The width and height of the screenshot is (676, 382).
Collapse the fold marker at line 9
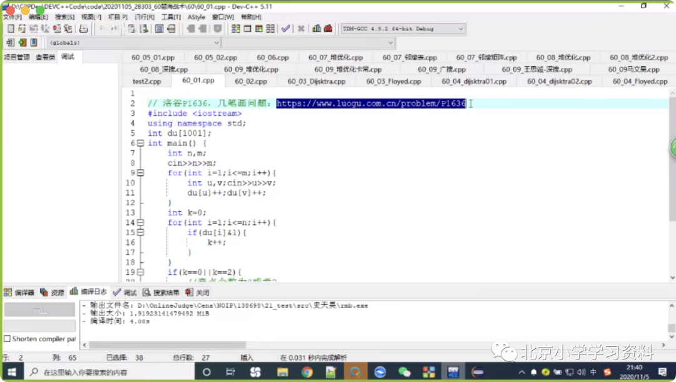click(141, 173)
